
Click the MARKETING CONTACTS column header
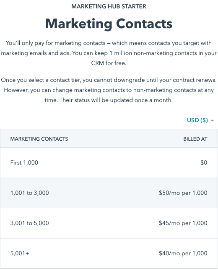(39, 139)
